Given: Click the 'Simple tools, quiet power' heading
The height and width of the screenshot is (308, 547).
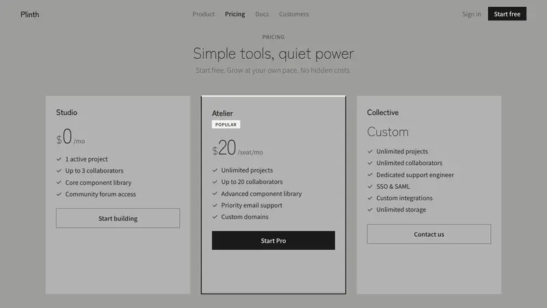Looking at the screenshot, I should coord(273,53).
